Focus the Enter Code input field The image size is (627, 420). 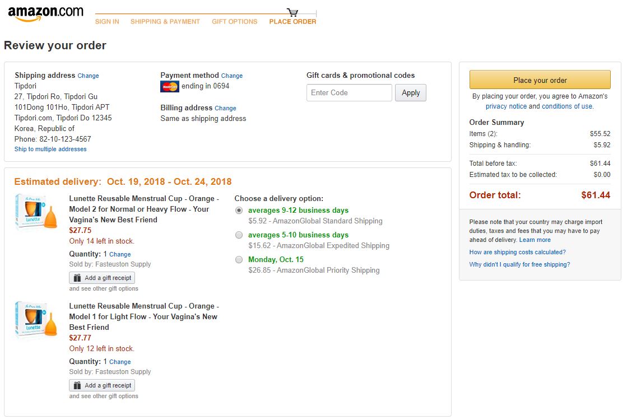[349, 93]
